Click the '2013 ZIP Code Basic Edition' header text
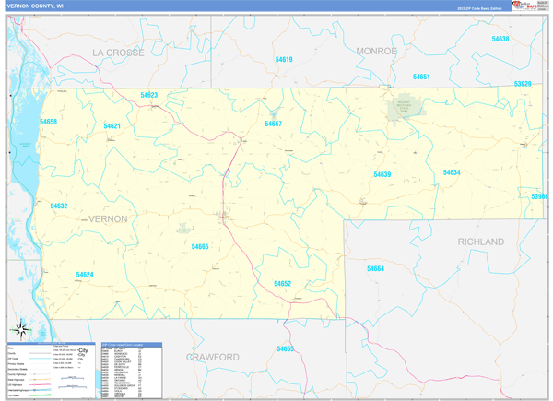553x401 pixels. 479,8
